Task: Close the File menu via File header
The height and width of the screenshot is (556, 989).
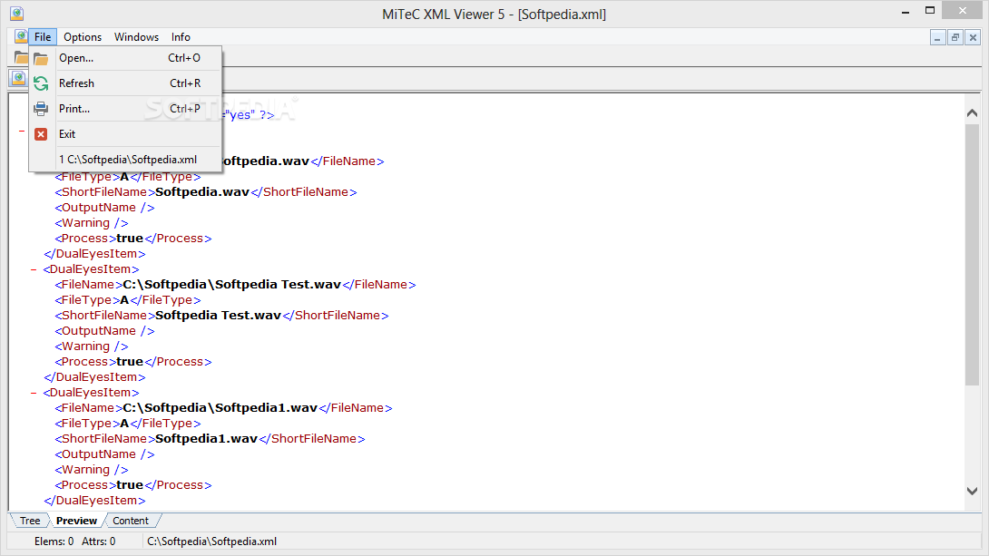Action: pos(43,36)
